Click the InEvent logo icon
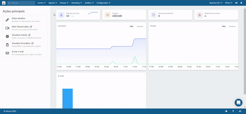Image resolution: width=246 pixels, height=114 pixels. pos(4,3)
